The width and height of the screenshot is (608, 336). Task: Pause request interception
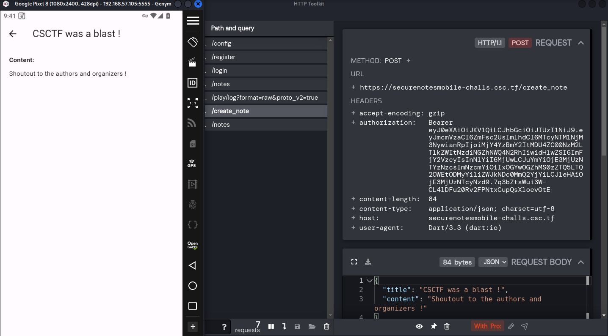(271, 326)
